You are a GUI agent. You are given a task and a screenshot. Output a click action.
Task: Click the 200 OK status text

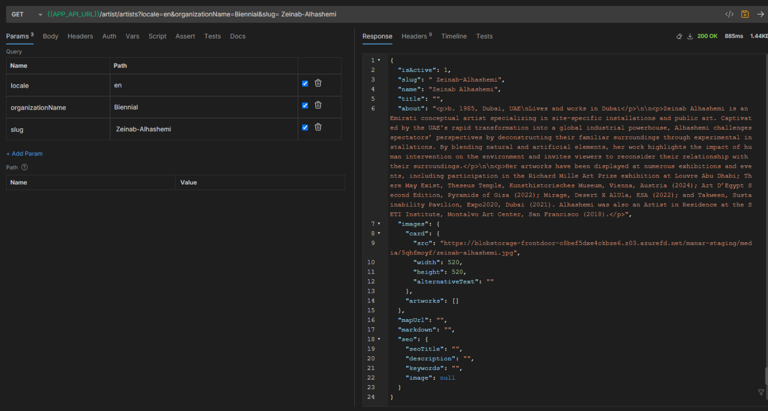coord(707,36)
